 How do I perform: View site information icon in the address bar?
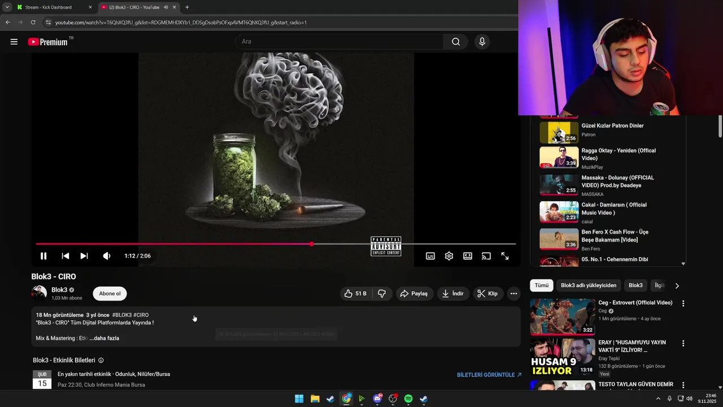click(49, 23)
